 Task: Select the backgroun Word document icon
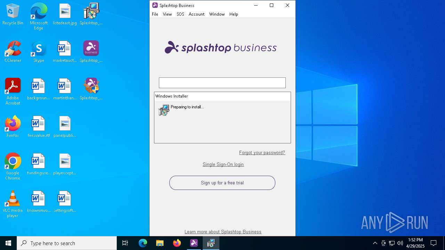click(x=39, y=90)
